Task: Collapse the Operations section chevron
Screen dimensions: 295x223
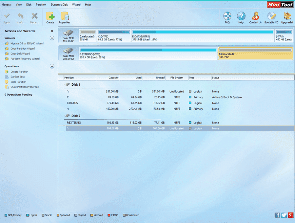Action: point(52,66)
